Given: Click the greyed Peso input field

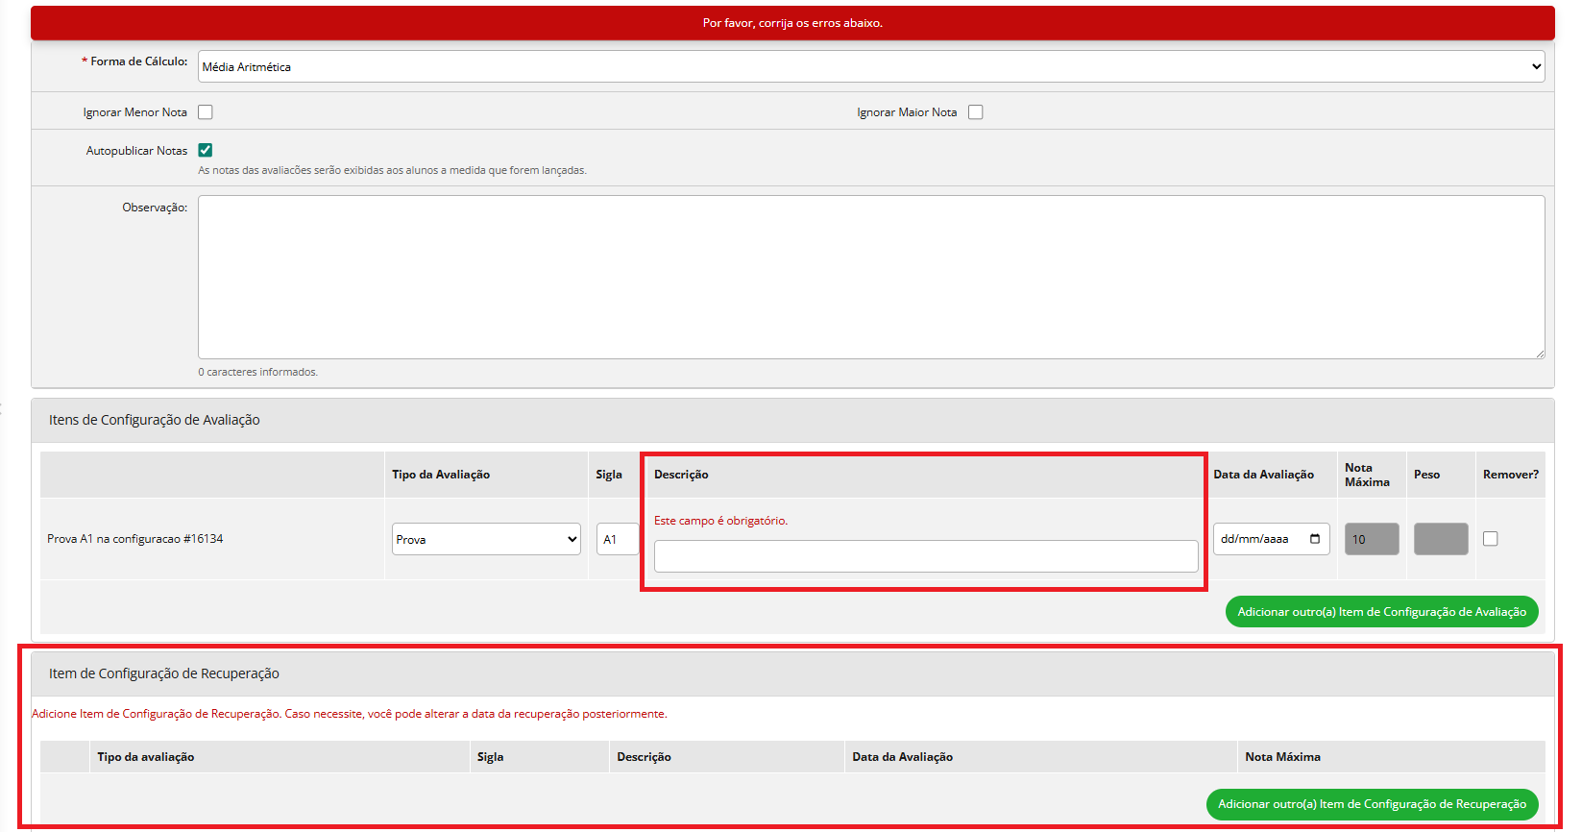Looking at the screenshot, I should pos(1440,539).
